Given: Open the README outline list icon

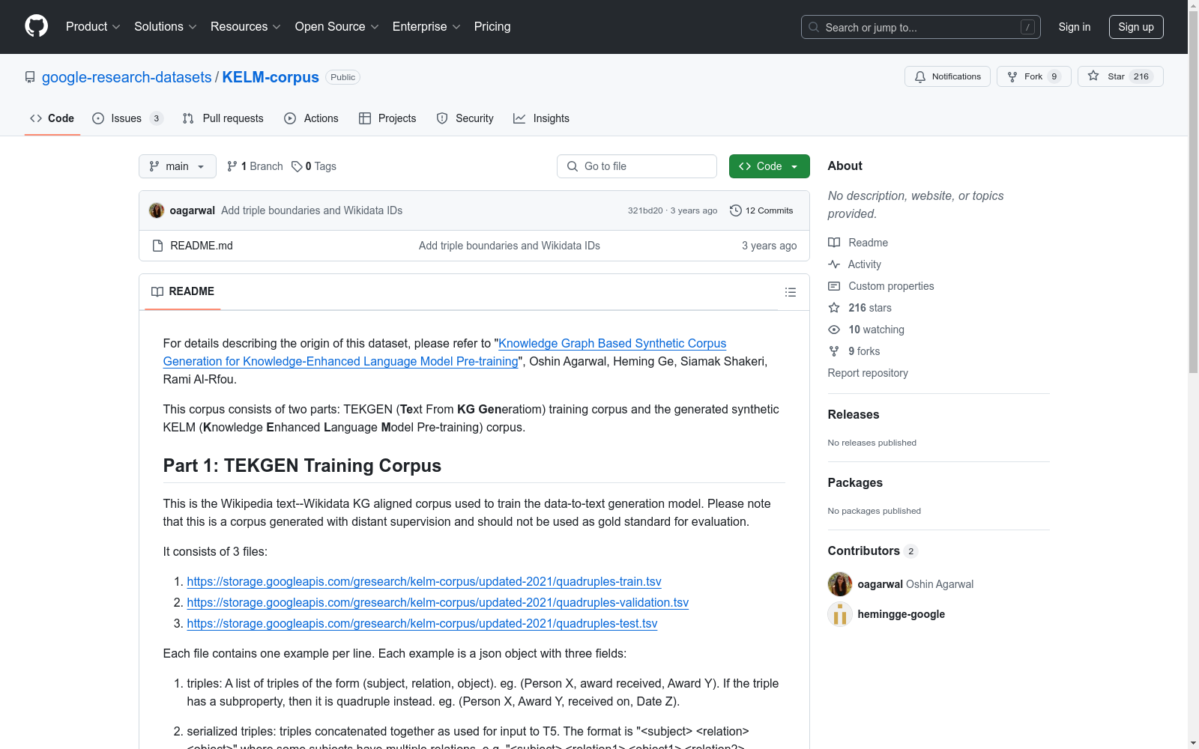Looking at the screenshot, I should pyautogui.click(x=791, y=292).
